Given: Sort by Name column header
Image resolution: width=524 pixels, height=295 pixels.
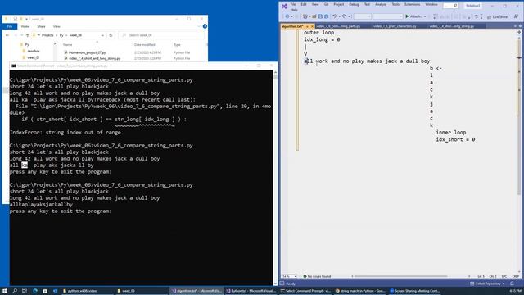Looking at the screenshot, I should (68, 44).
